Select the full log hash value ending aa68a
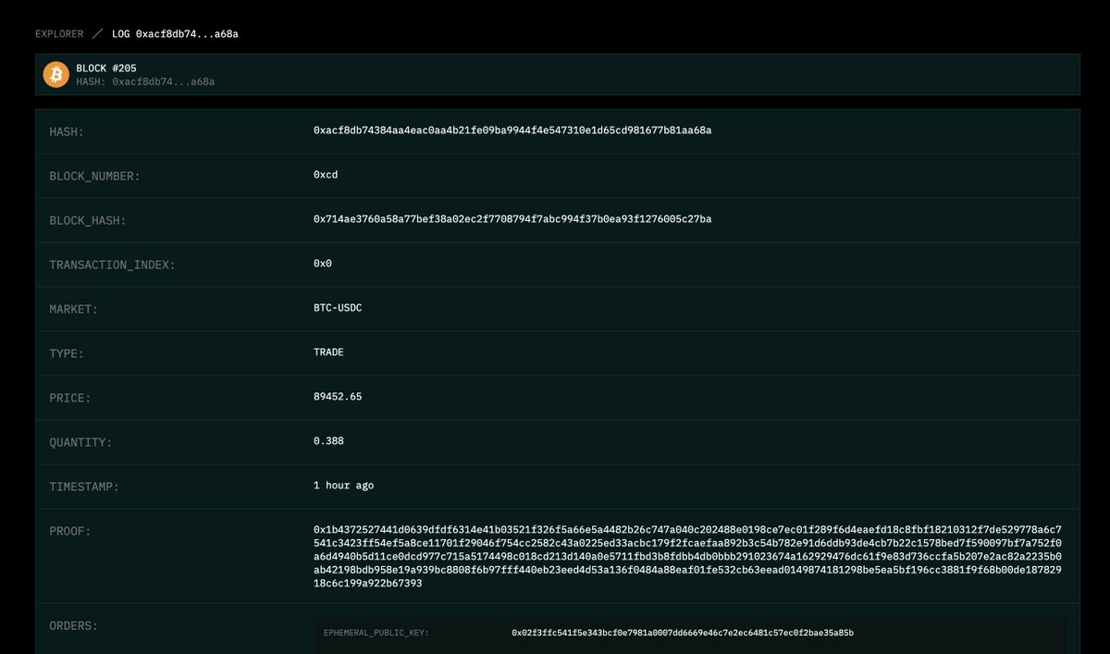The image size is (1110, 654). pos(512,130)
